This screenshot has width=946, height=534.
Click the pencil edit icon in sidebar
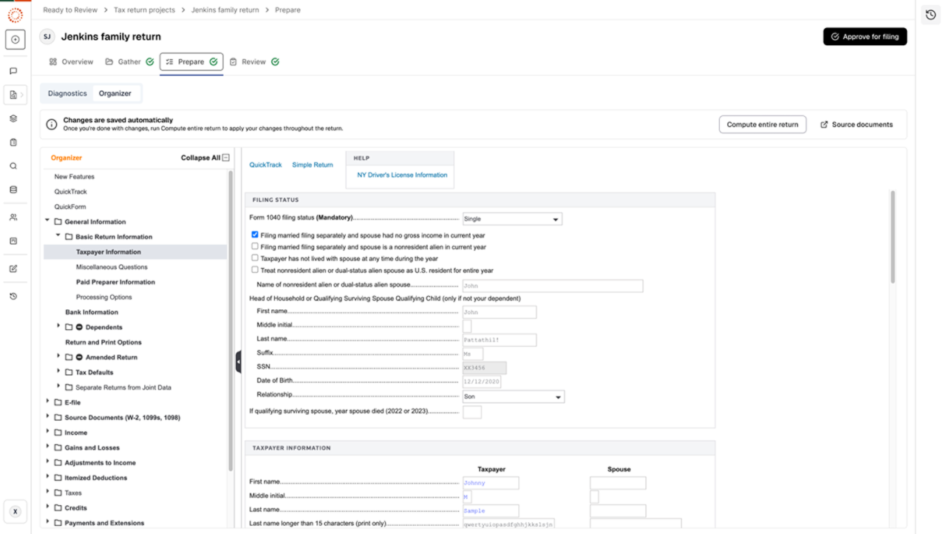point(13,268)
